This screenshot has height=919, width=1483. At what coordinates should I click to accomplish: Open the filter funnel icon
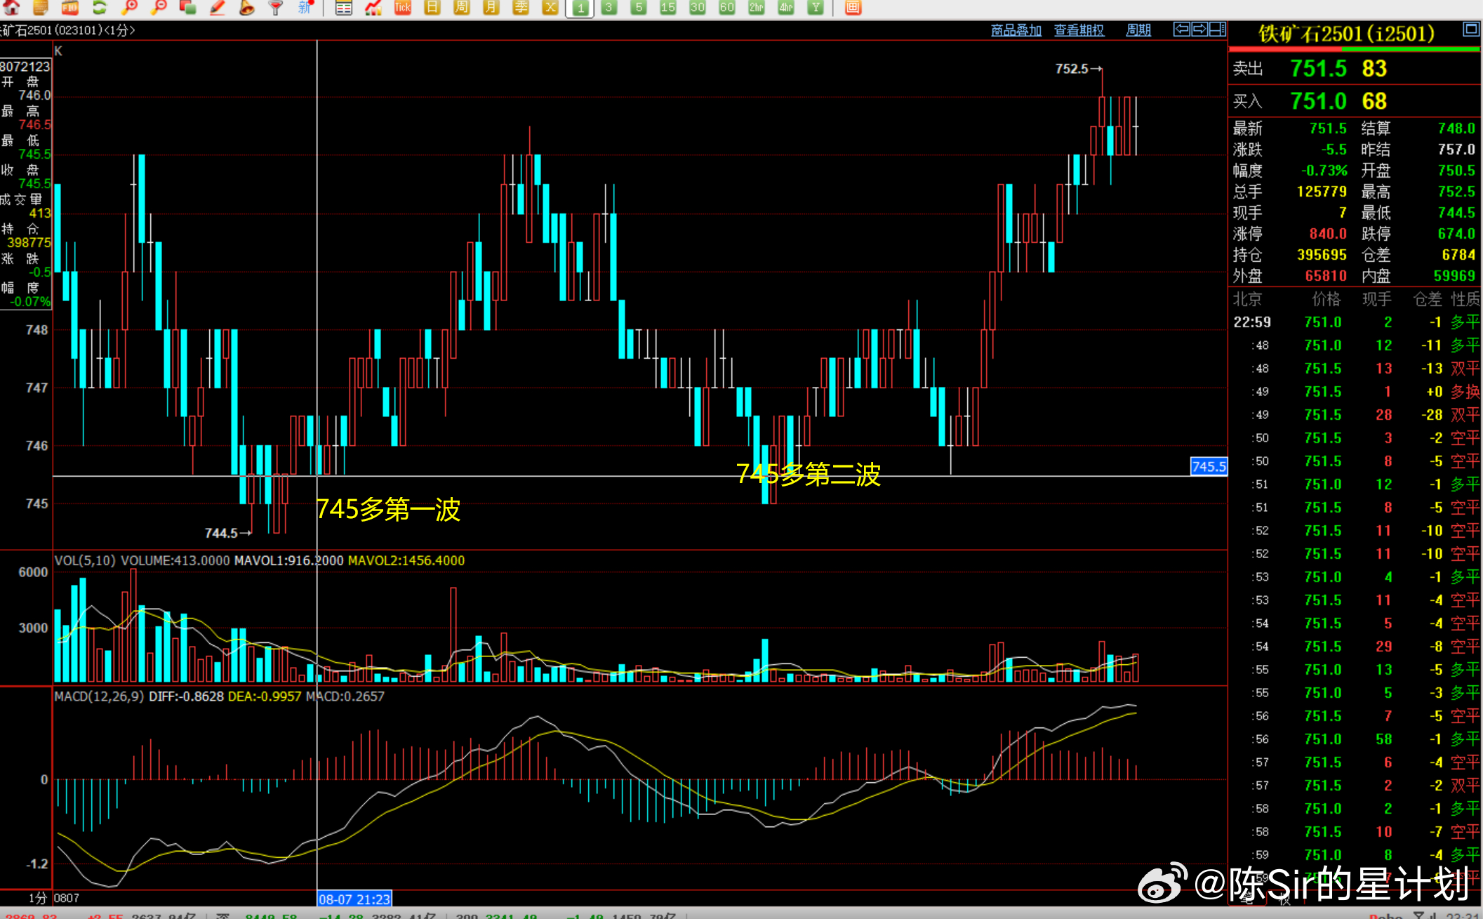pos(276,7)
